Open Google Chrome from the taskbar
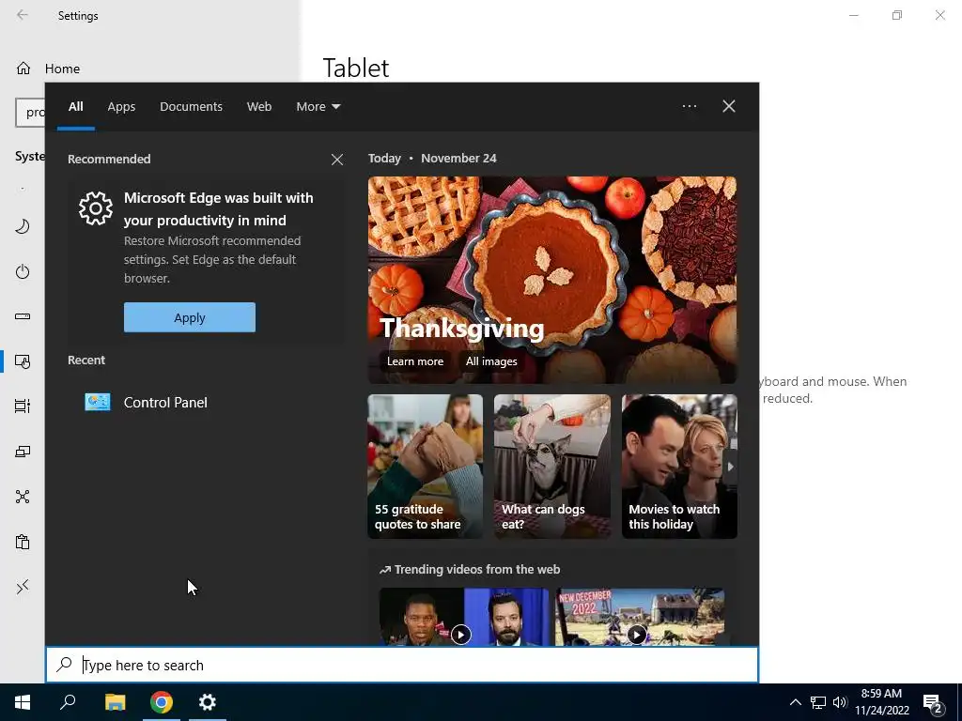This screenshot has height=721, width=962. 162,702
